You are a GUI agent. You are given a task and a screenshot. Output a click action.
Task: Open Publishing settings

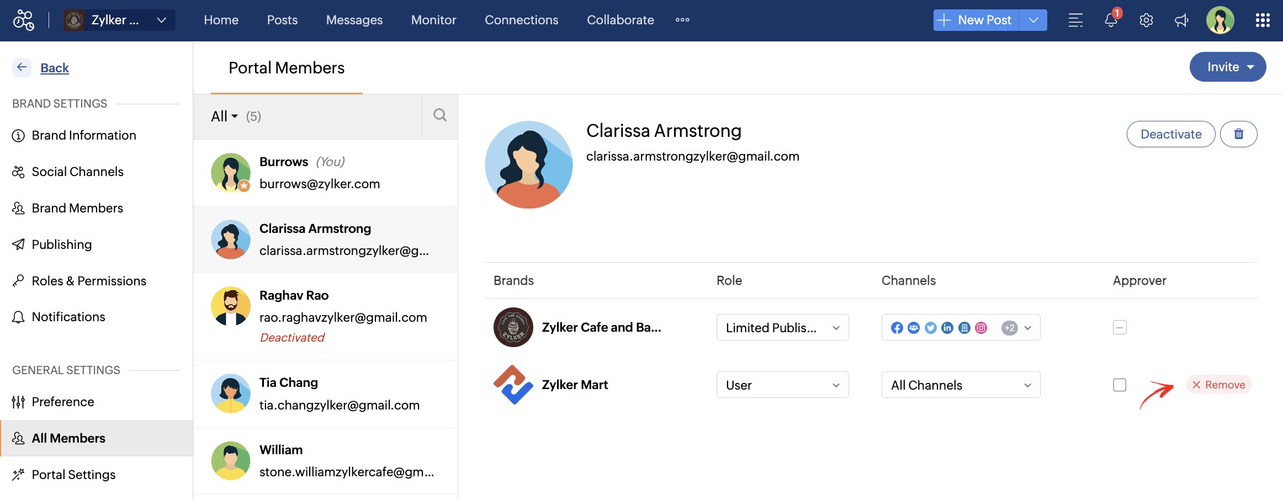click(x=62, y=244)
